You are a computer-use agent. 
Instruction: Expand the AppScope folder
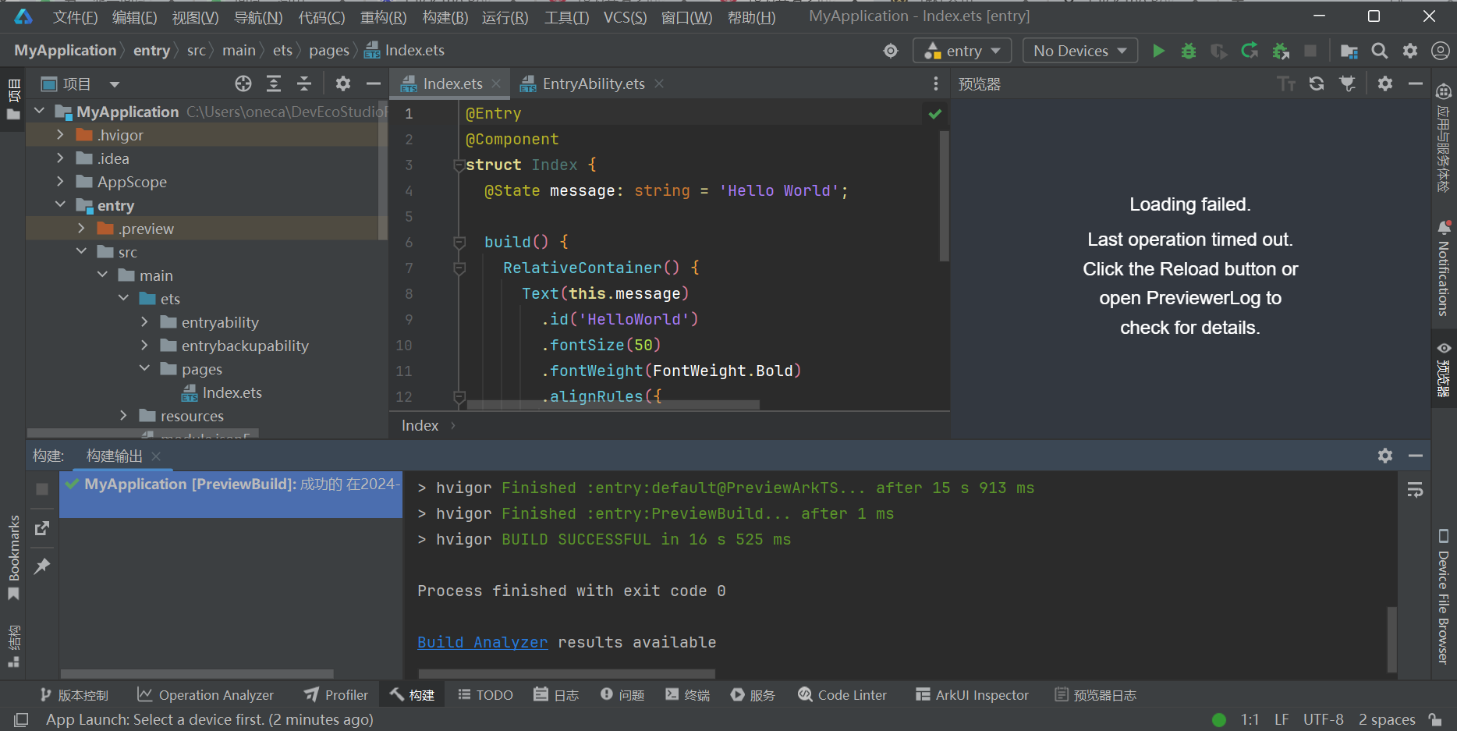pyautogui.click(x=60, y=182)
